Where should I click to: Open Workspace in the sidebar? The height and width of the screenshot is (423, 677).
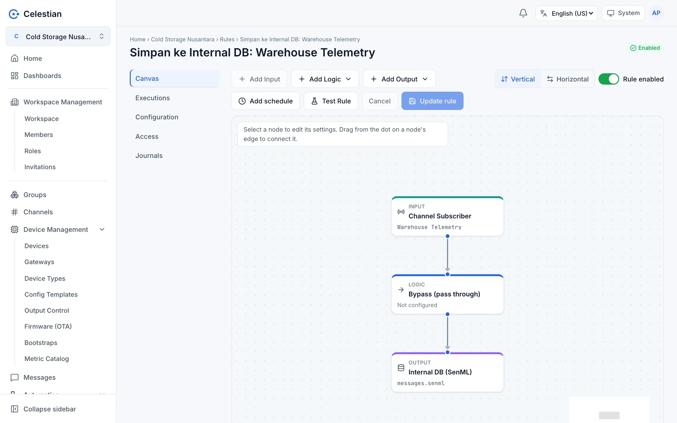pos(42,119)
